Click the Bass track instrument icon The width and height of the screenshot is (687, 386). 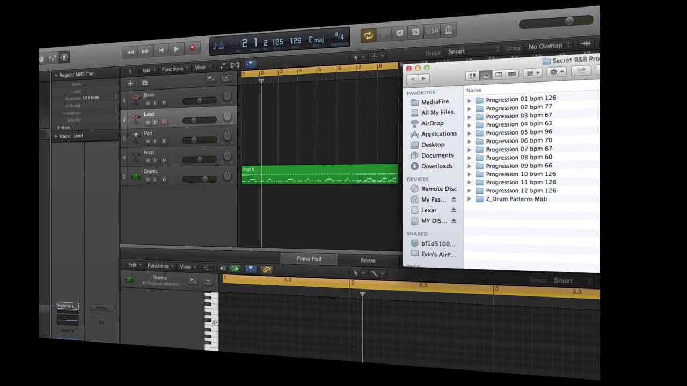(x=136, y=99)
